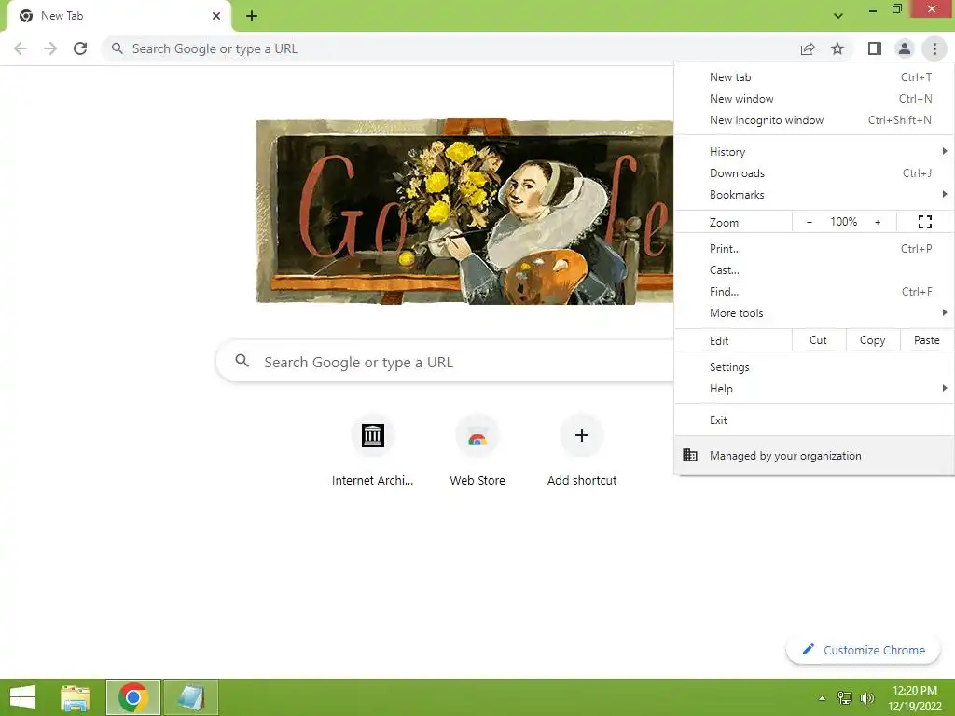Image resolution: width=955 pixels, height=716 pixels.
Task: Click the Internet Archive shortcut icon
Action: coord(373,435)
